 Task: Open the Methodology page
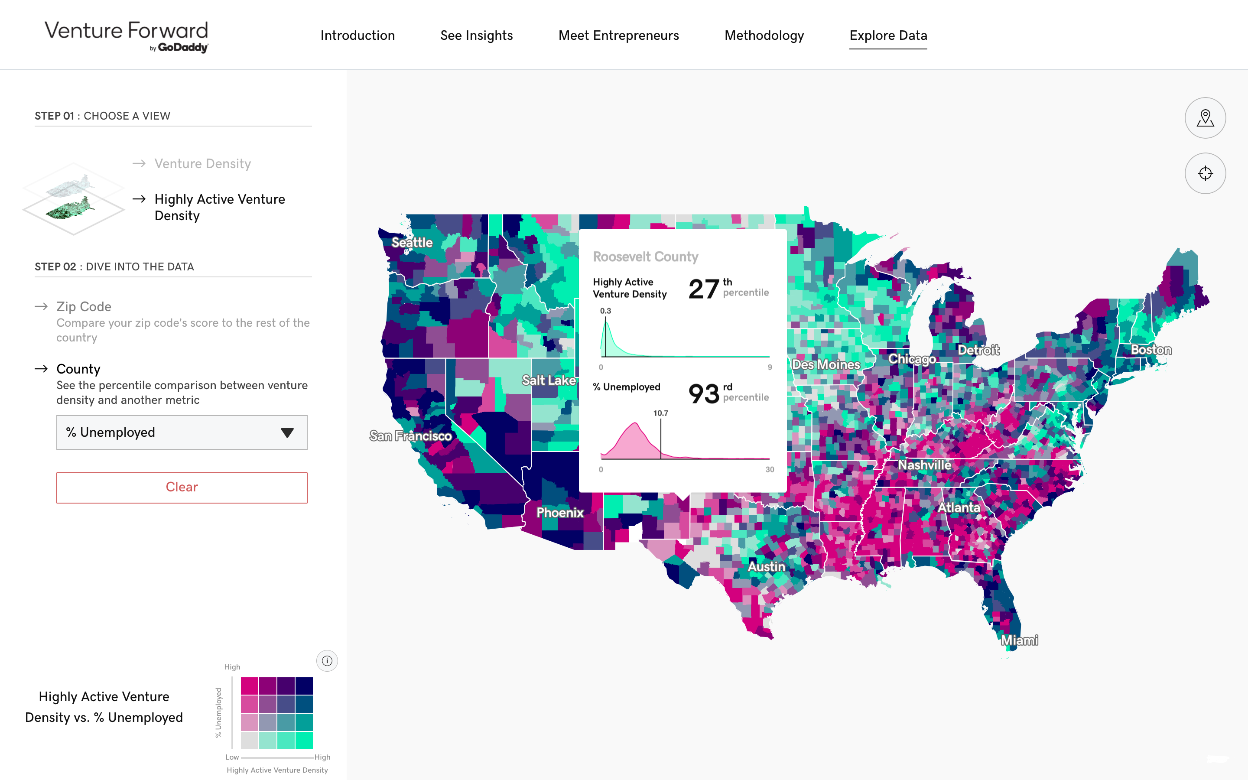[764, 36]
